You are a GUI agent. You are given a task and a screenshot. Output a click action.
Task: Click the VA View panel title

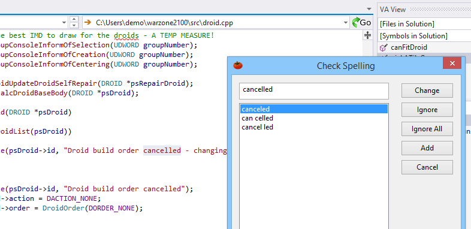393,10
